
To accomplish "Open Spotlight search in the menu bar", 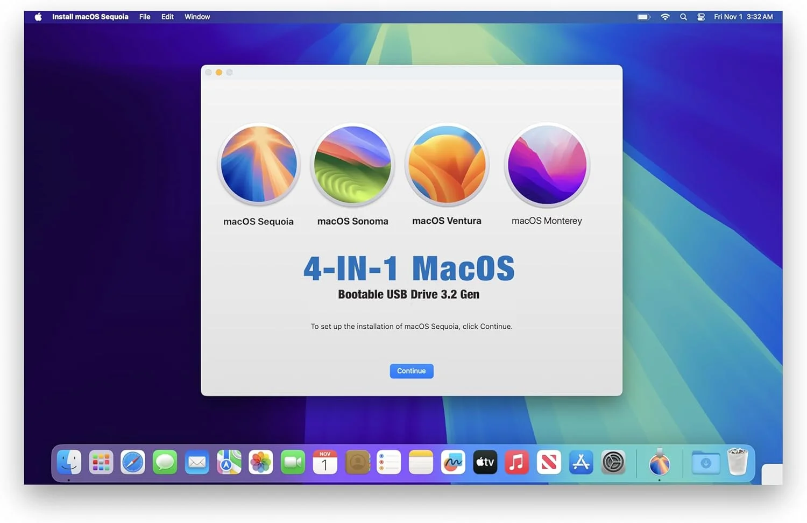I will click(x=683, y=17).
